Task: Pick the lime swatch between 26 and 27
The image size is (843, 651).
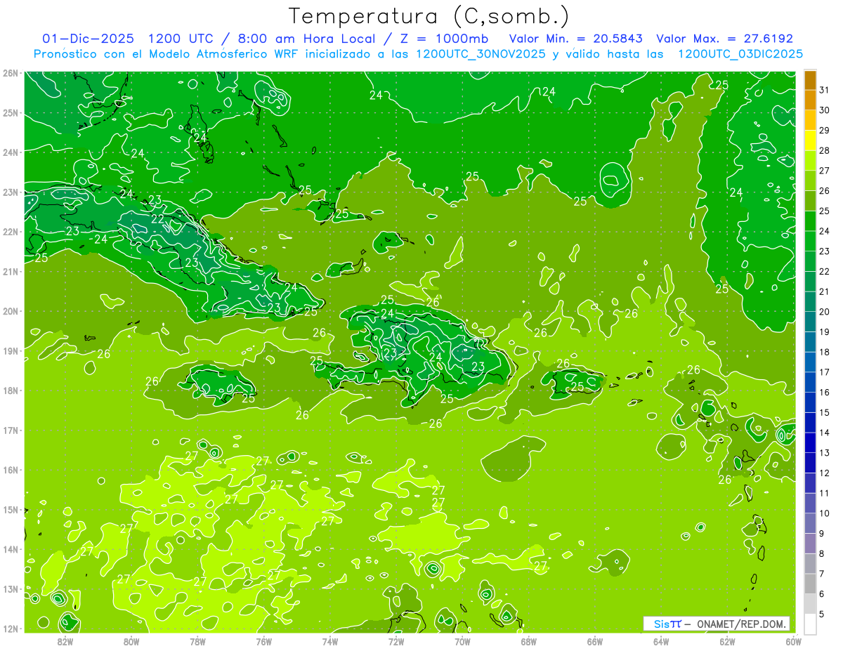Action: pyautogui.click(x=810, y=180)
